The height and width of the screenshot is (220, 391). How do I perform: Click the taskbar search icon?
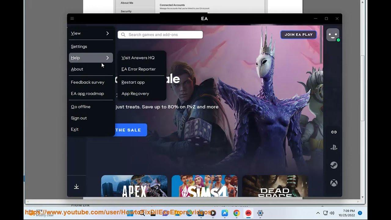click(142, 213)
